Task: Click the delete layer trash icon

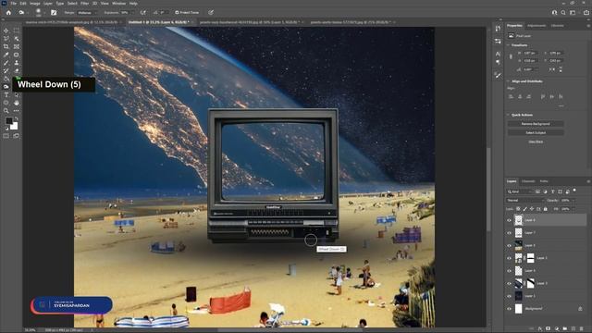Action: point(582,329)
